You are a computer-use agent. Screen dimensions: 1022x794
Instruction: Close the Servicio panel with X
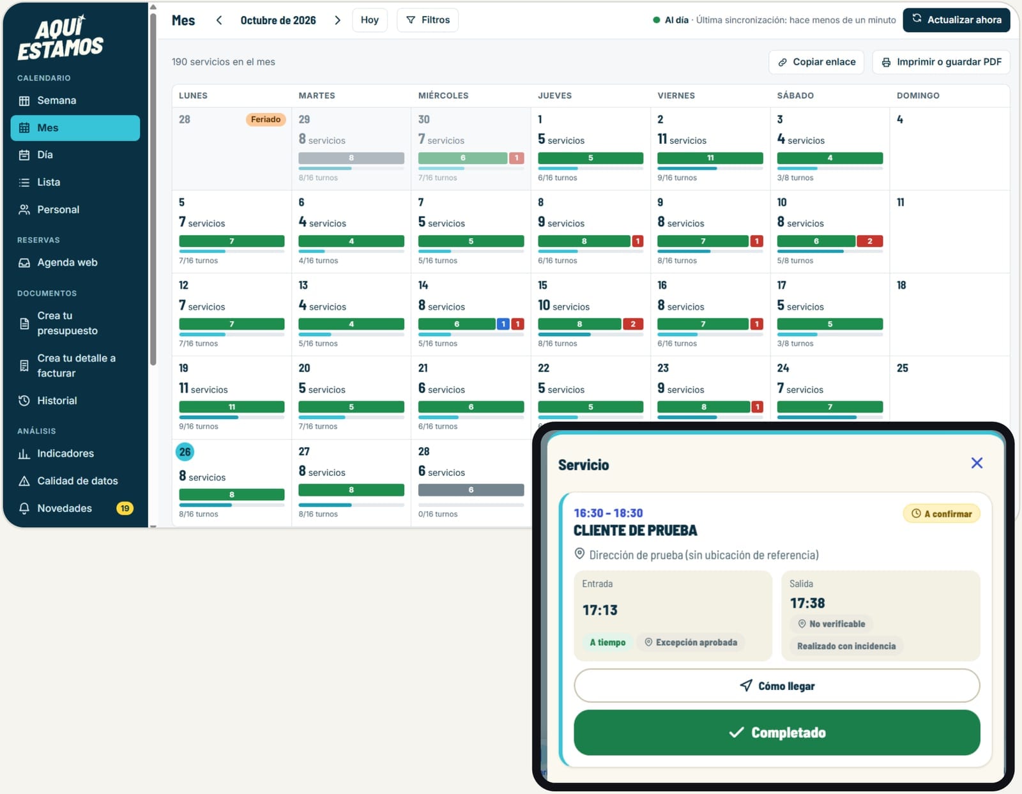pyautogui.click(x=977, y=463)
